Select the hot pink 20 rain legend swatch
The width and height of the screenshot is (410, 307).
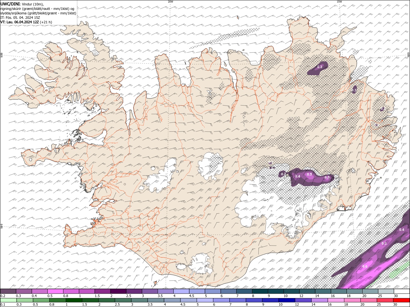pos(369,300)
